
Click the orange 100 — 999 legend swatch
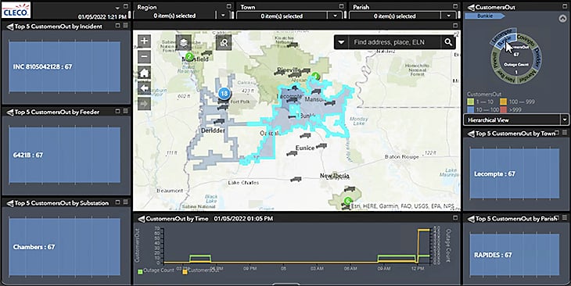[503, 102]
